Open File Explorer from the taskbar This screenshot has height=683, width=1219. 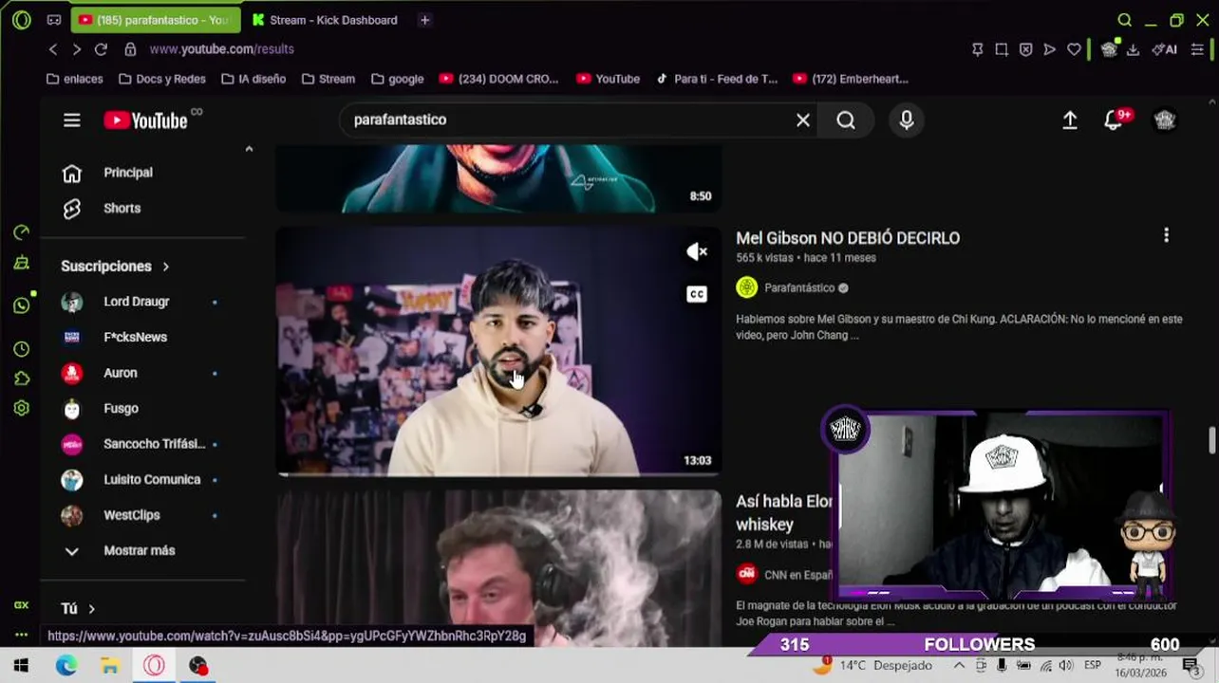[x=110, y=666]
